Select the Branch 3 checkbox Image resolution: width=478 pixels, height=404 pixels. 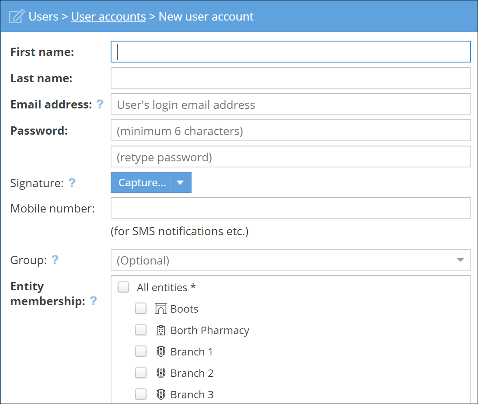141,394
